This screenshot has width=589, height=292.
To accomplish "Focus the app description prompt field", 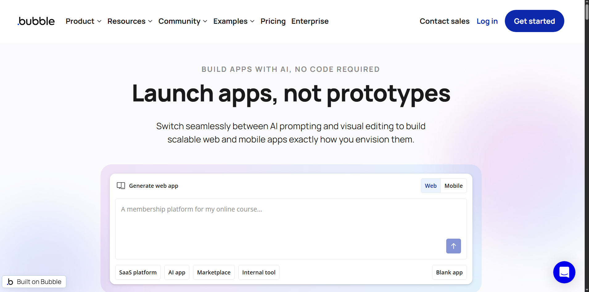I will (291, 229).
